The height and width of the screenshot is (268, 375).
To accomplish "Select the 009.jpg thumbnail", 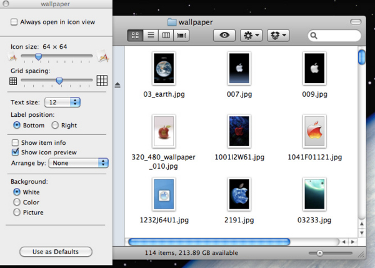I will (x=314, y=68).
